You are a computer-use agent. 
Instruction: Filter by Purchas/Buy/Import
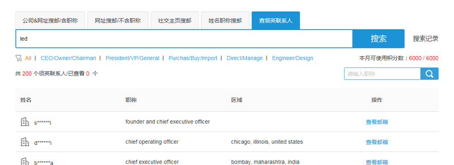193,58
